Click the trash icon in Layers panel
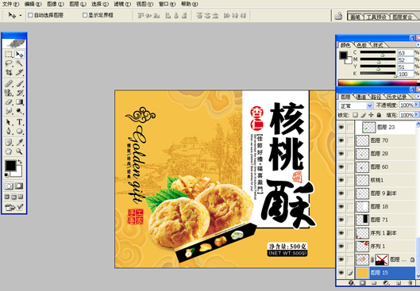420x291 pixels. pyautogui.click(x=410, y=283)
